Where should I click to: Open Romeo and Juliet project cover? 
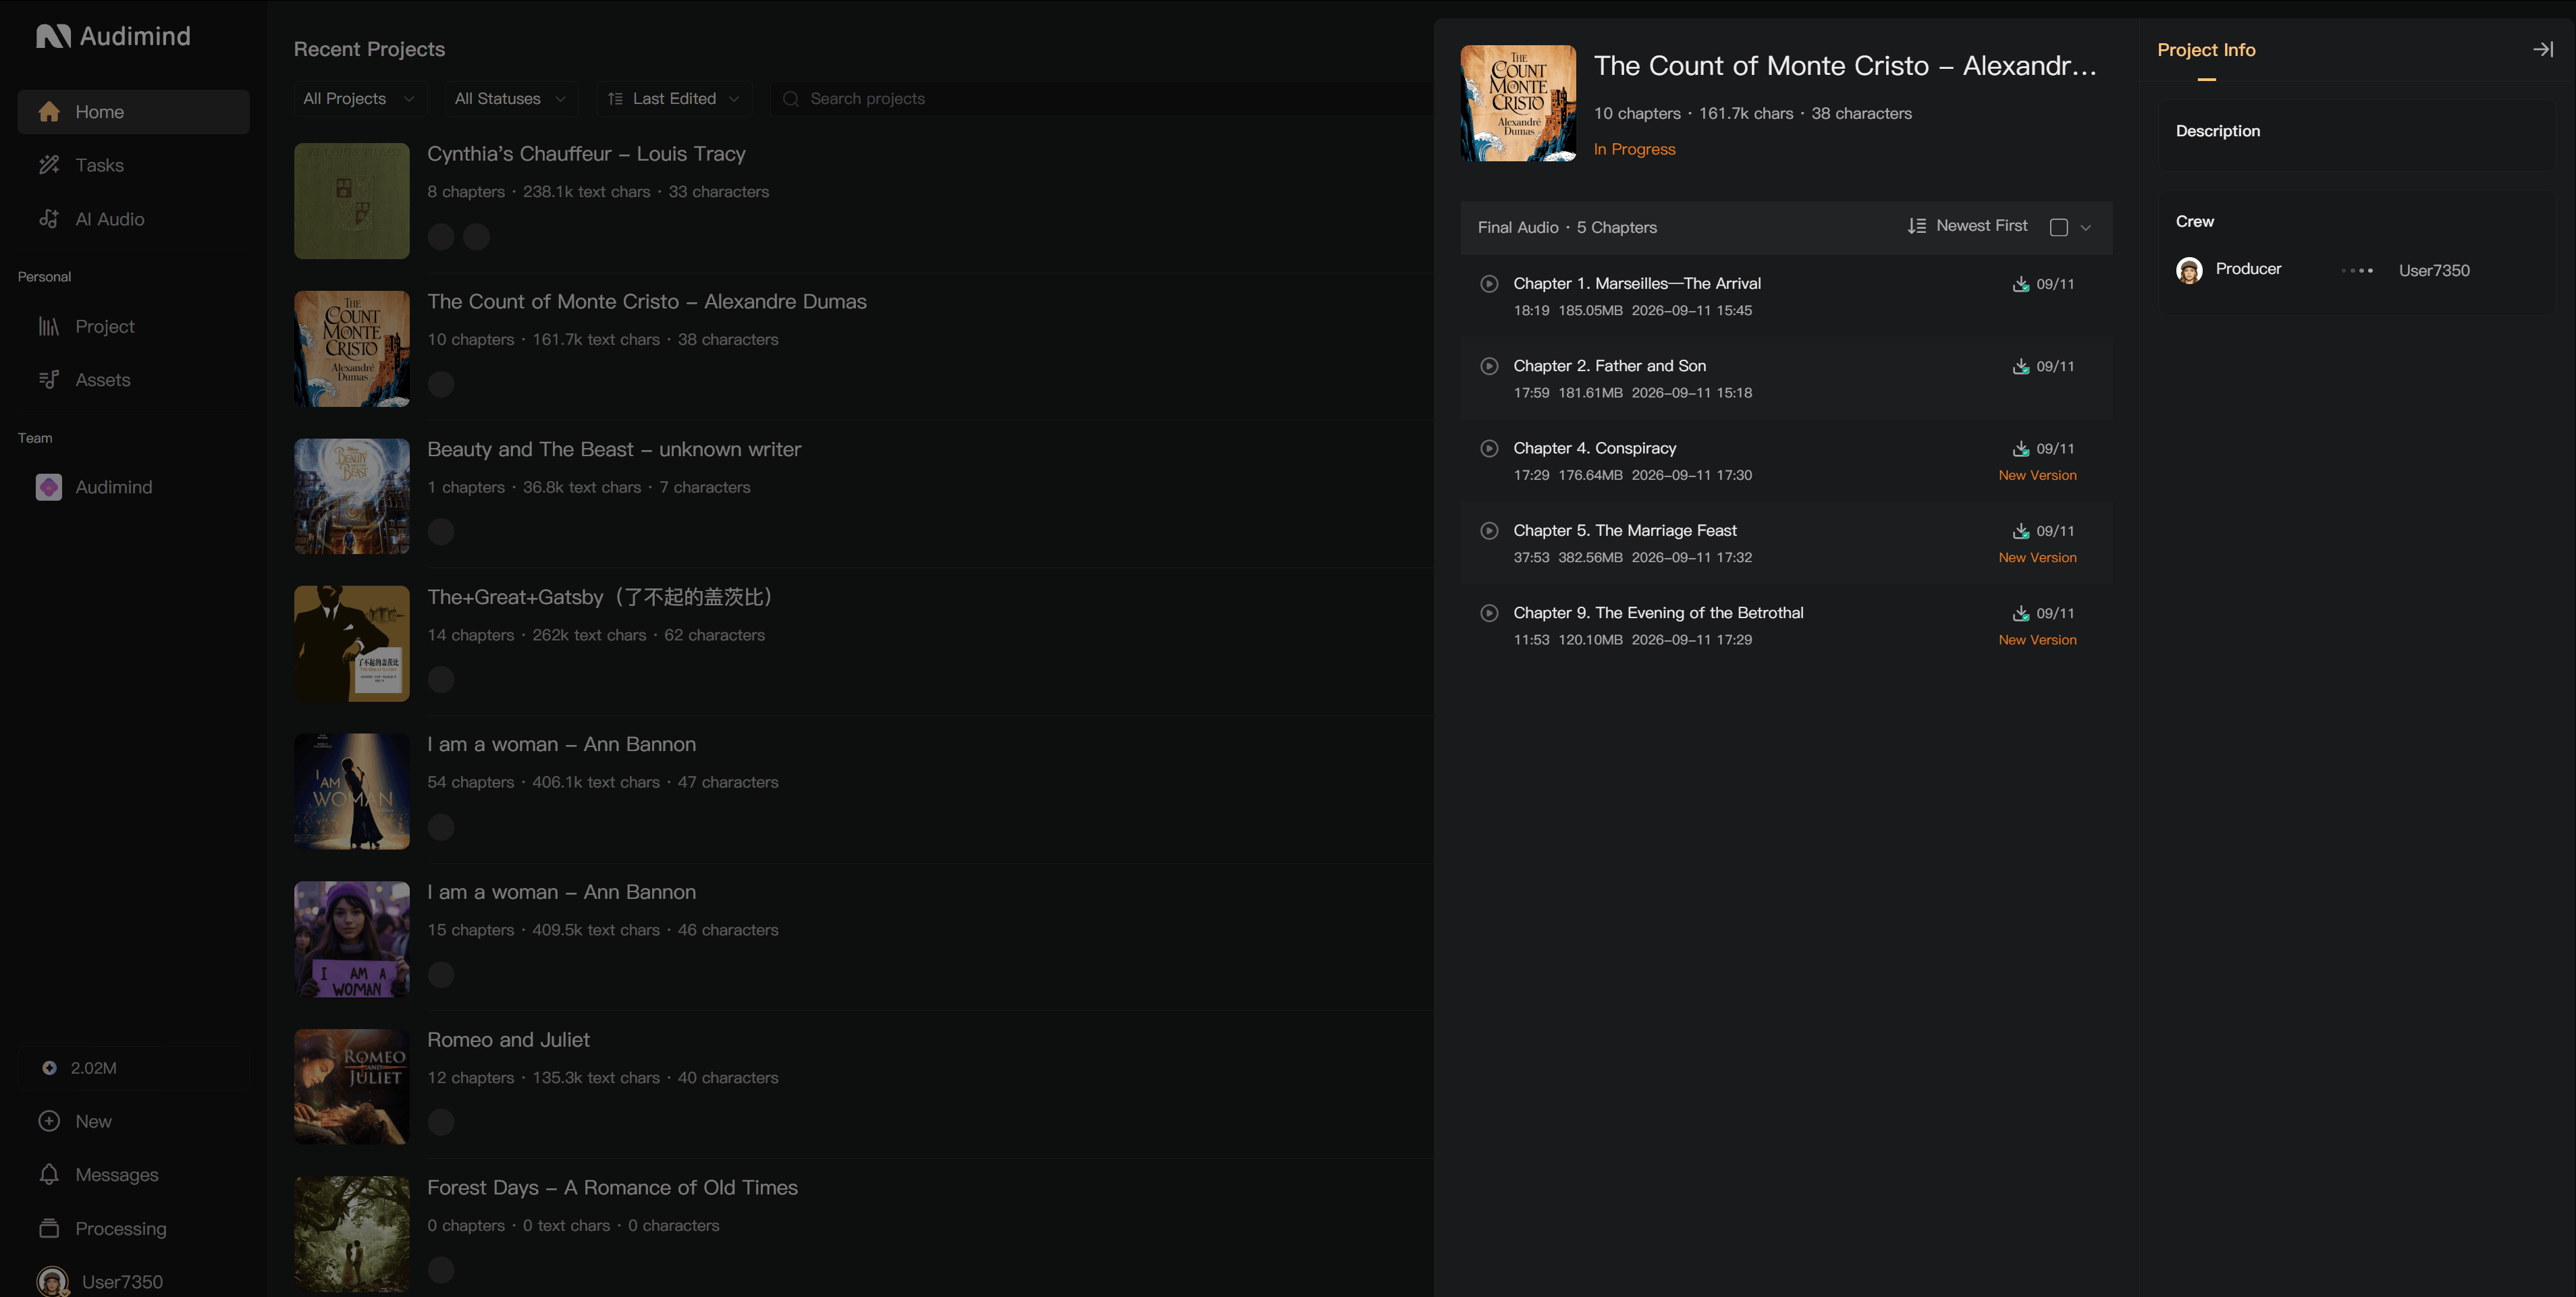click(352, 1087)
